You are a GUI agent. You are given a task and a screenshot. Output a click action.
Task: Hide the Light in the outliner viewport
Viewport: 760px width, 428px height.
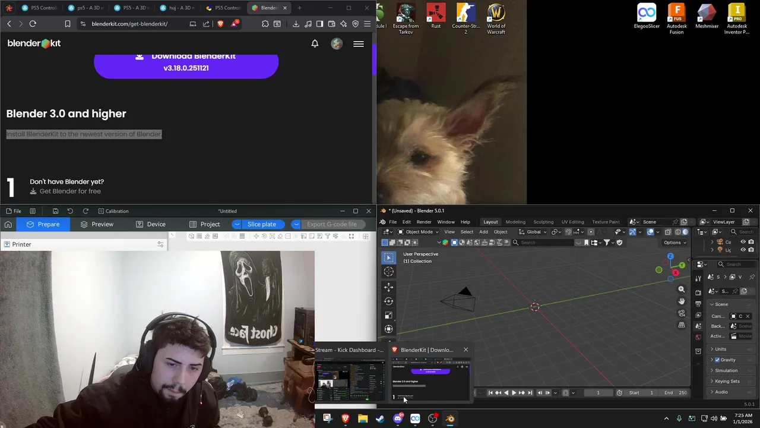click(x=743, y=250)
